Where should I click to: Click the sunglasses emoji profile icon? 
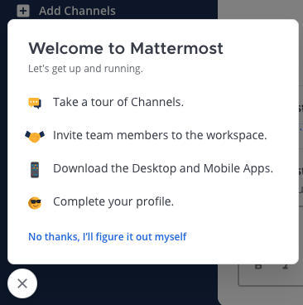(35, 203)
